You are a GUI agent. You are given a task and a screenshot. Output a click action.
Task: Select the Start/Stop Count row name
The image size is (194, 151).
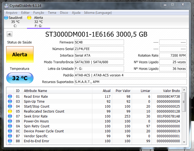tap(37, 106)
